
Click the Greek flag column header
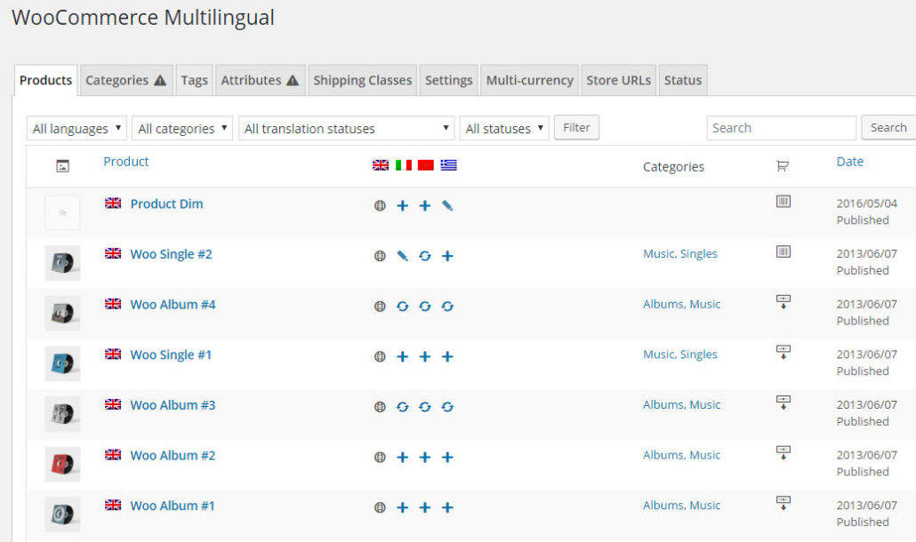tap(448, 165)
